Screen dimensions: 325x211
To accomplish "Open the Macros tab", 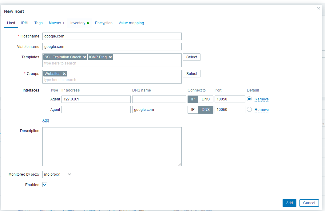I will [x=56, y=23].
